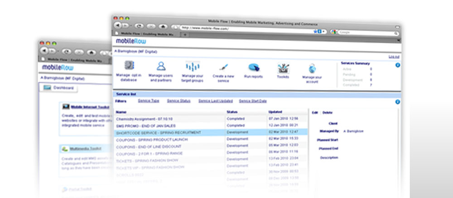
Task: Click Dashboard icon in the back window
Action: [x=47, y=88]
